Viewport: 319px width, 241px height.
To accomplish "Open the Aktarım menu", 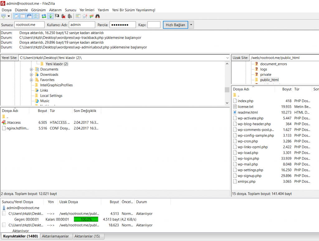I will [x=55, y=10].
